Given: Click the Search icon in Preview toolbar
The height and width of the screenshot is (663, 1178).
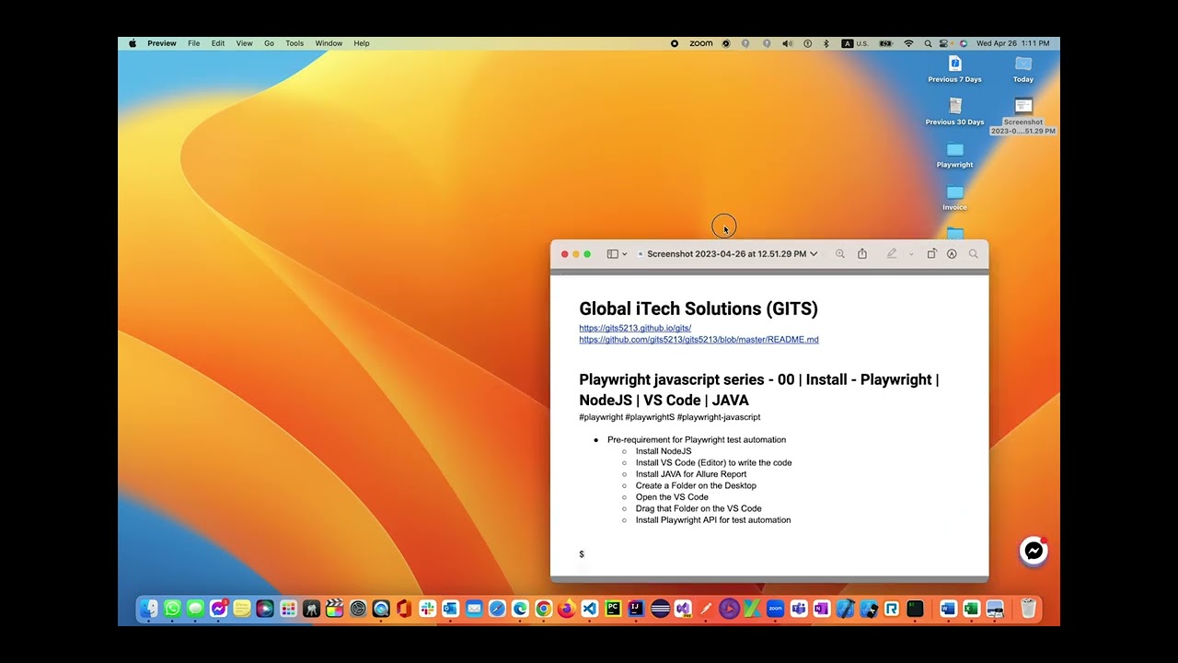Looking at the screenshot, I should [973, 254].
